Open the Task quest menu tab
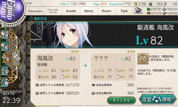The height and width of the screenshot is (107, 178). 124,11
